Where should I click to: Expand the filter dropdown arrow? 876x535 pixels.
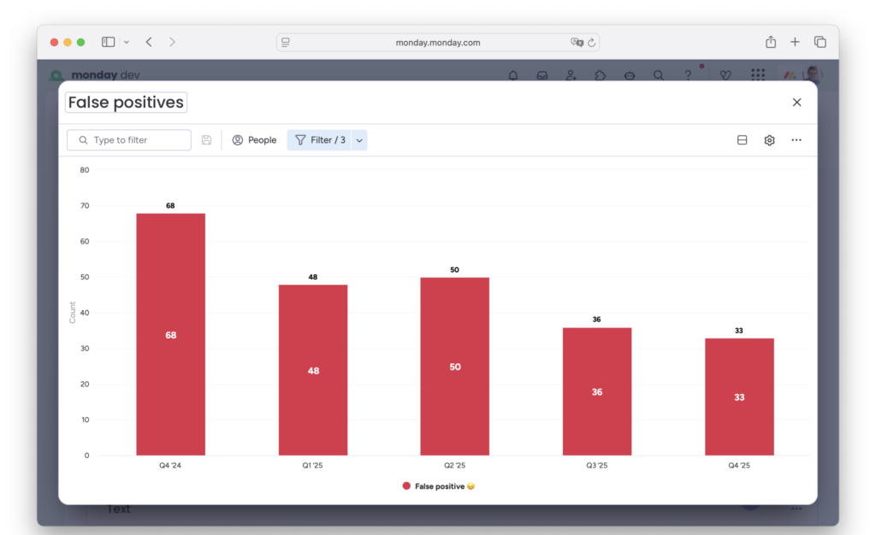(x=359, y=140)
